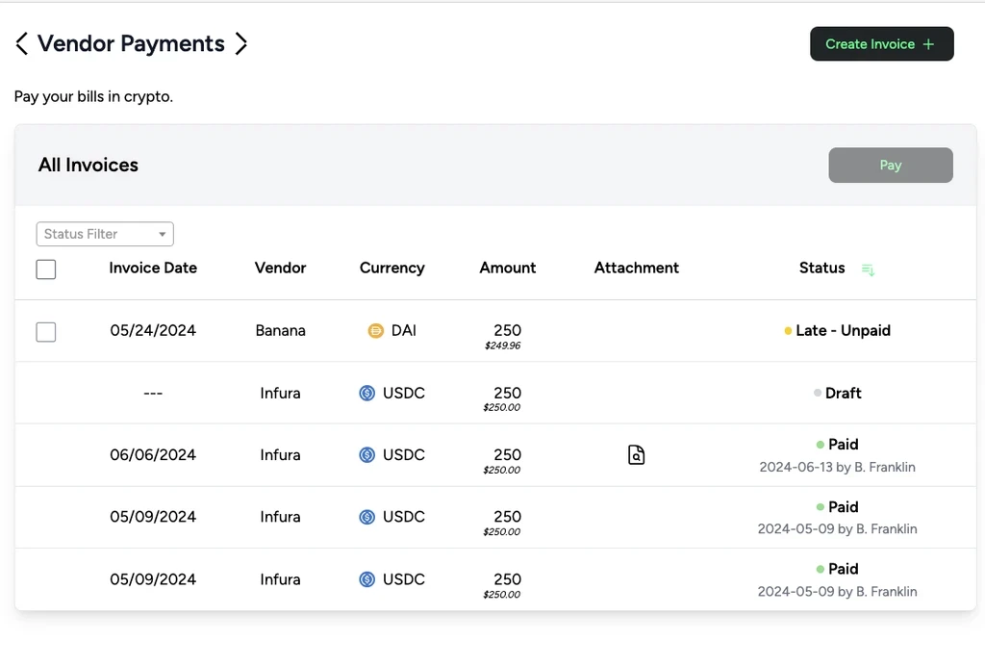Click the Amount column header
This screenshot has height=666, width=985.
pos(508,269)
